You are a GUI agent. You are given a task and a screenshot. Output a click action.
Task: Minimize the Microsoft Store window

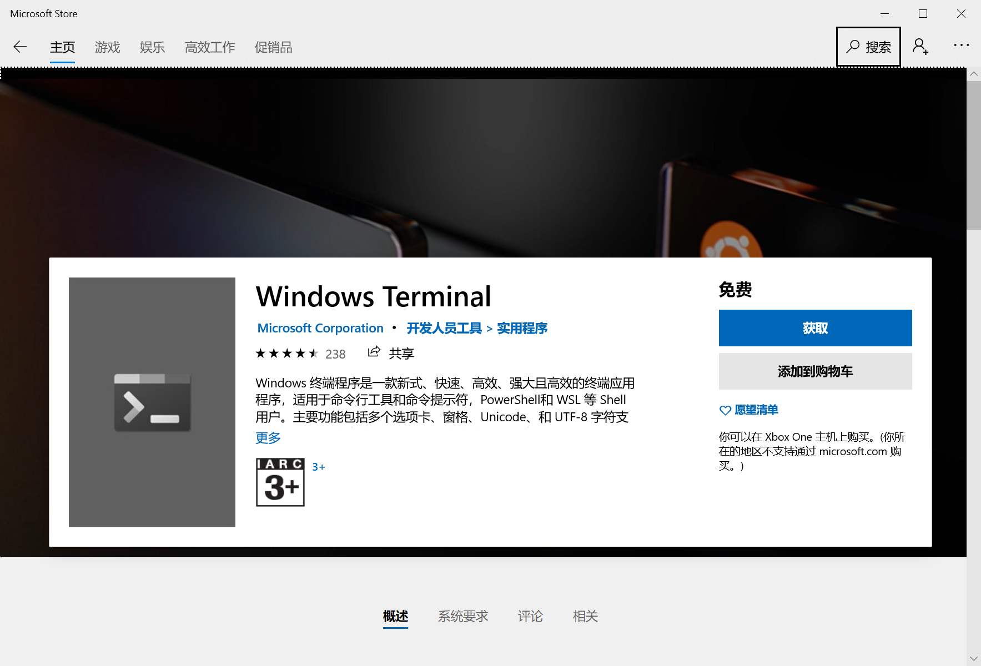885,14
